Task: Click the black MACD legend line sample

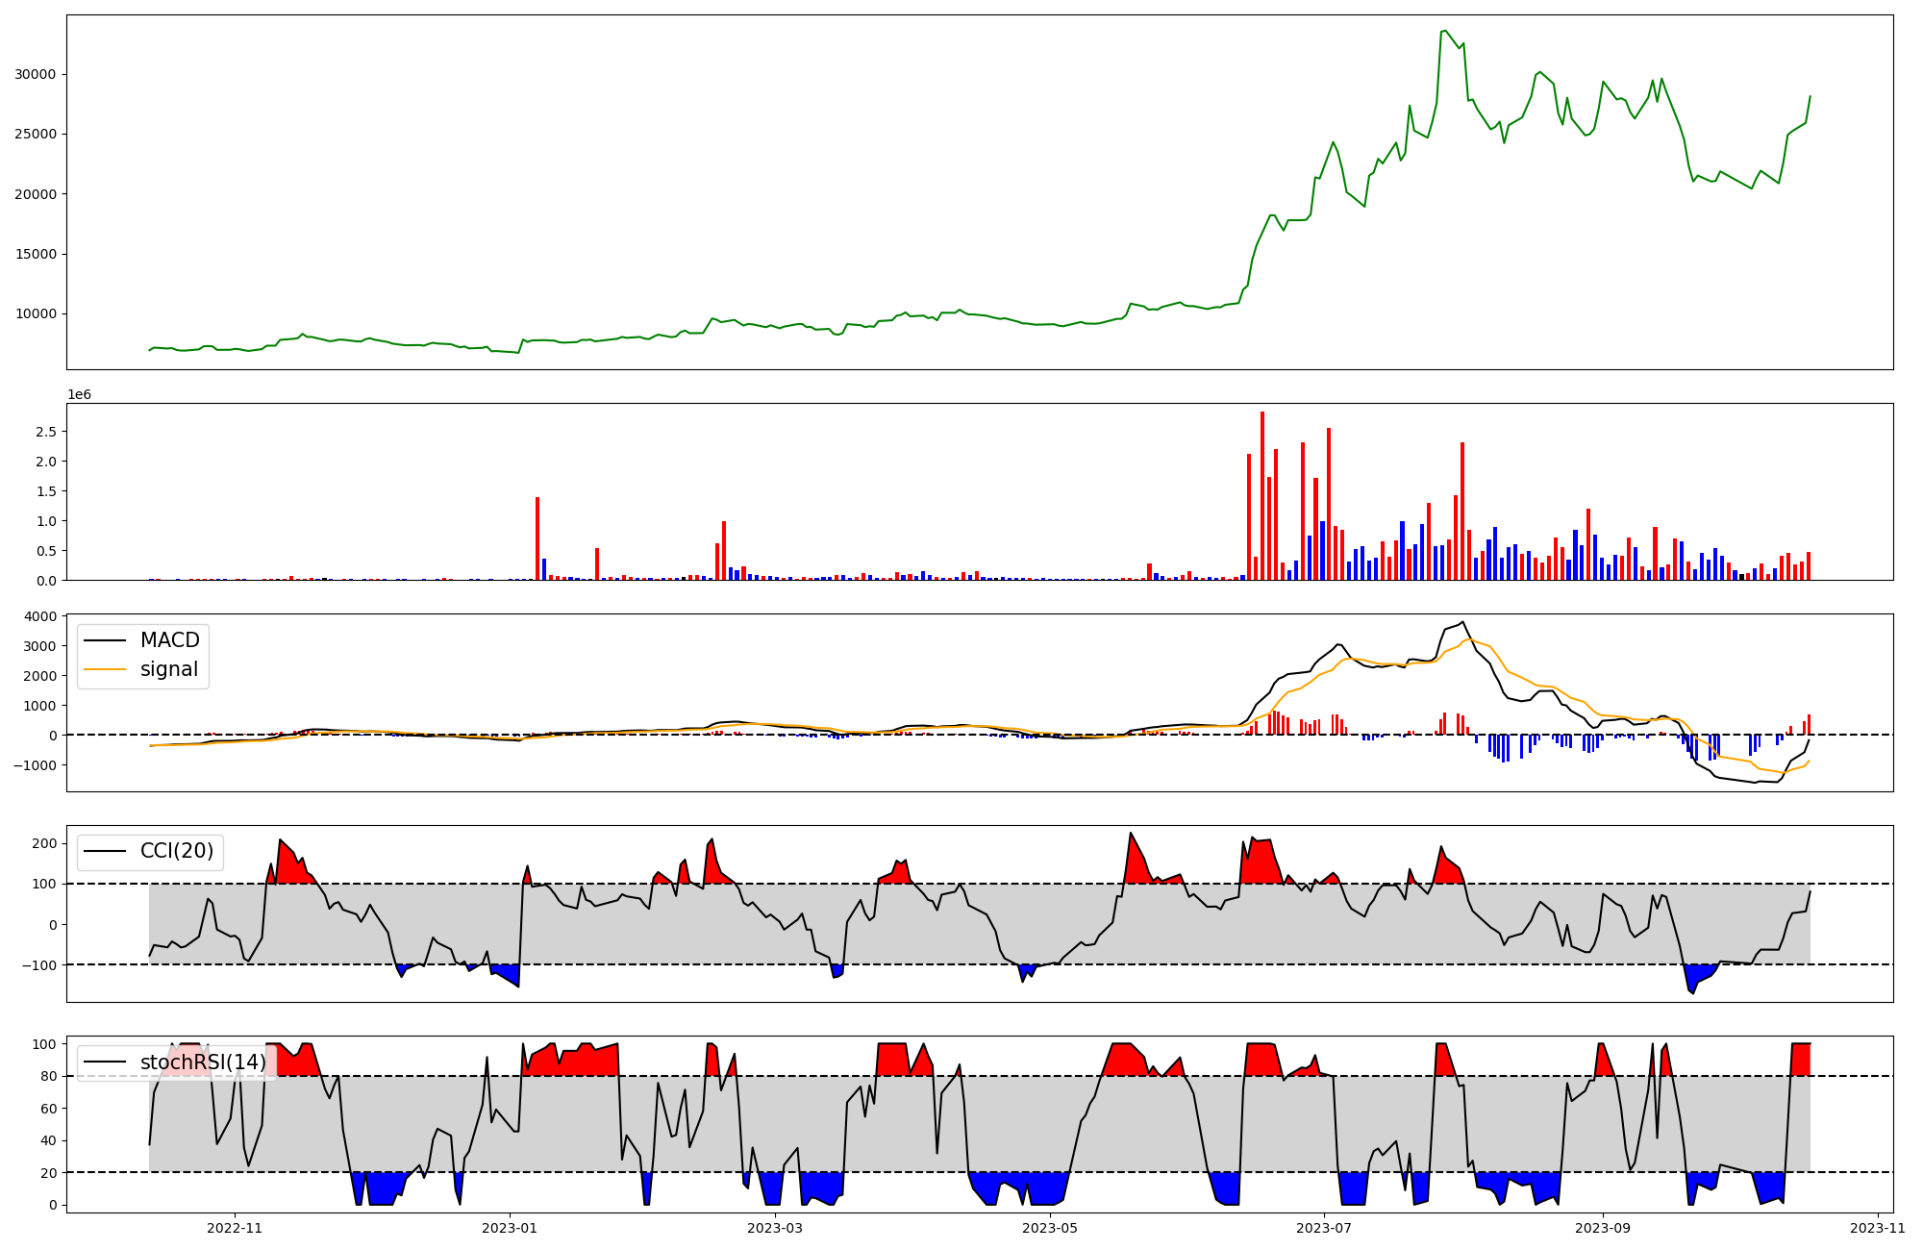Action: [105, 640]
